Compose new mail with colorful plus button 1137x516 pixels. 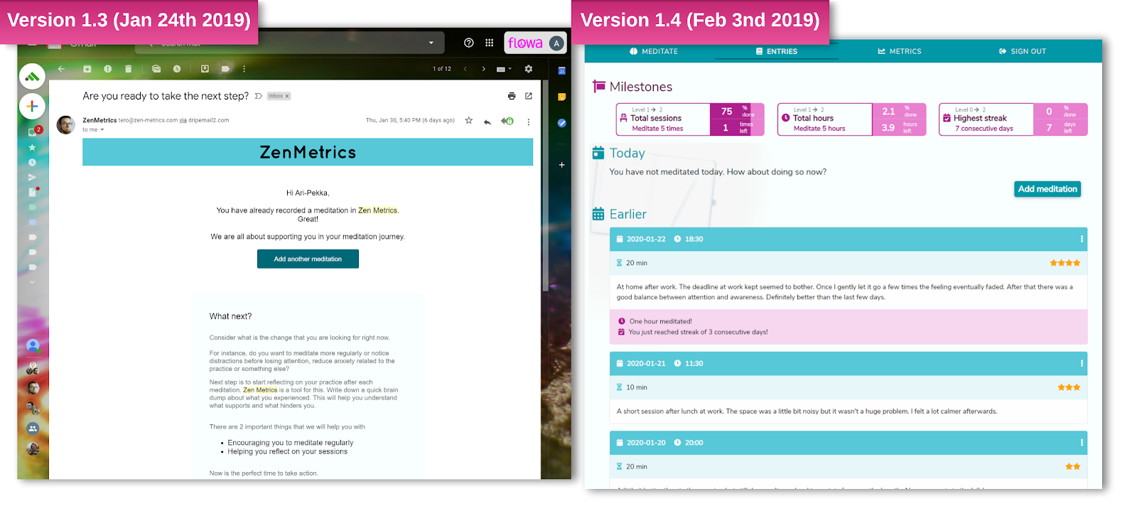click(32, 107)
